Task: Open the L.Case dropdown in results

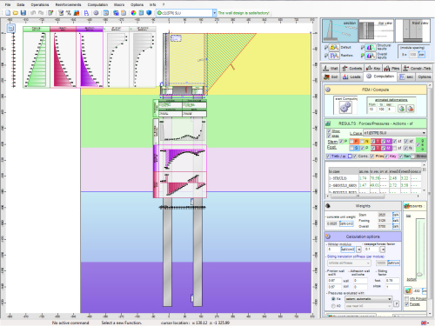Action: click(x=395, y=133)
